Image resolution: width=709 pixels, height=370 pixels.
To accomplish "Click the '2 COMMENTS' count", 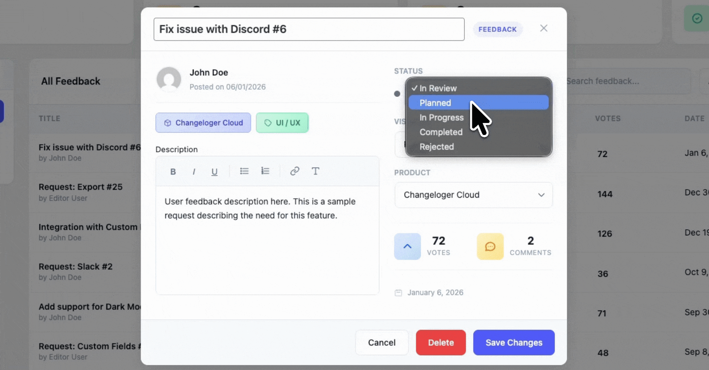I will (530, 246).
